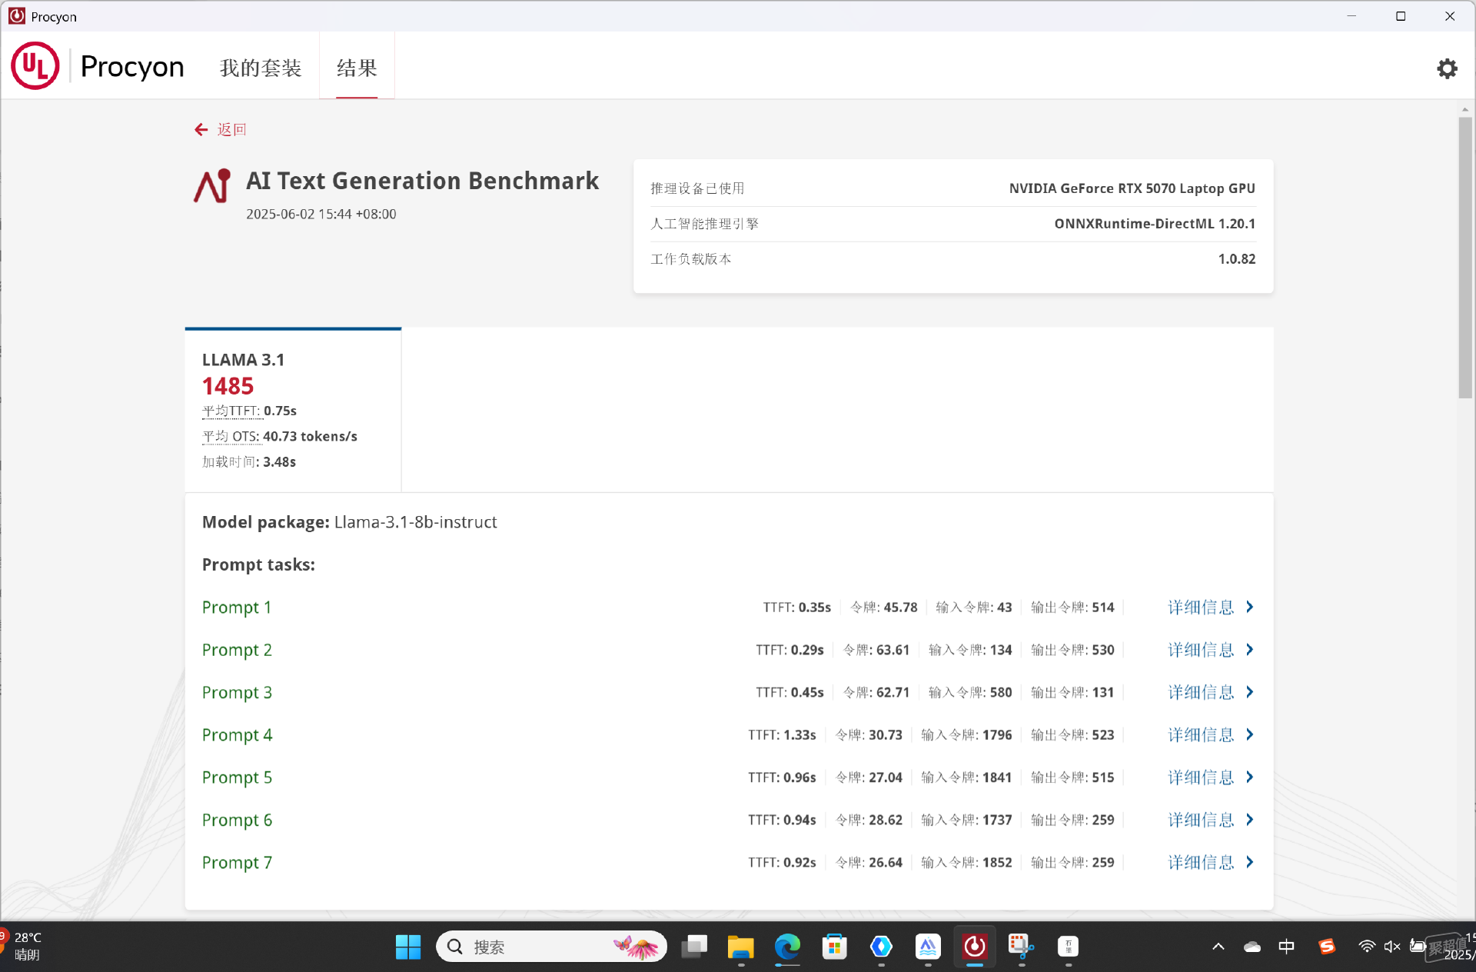Open the Microsoft Store taskbar icon

tap(834, 946)
